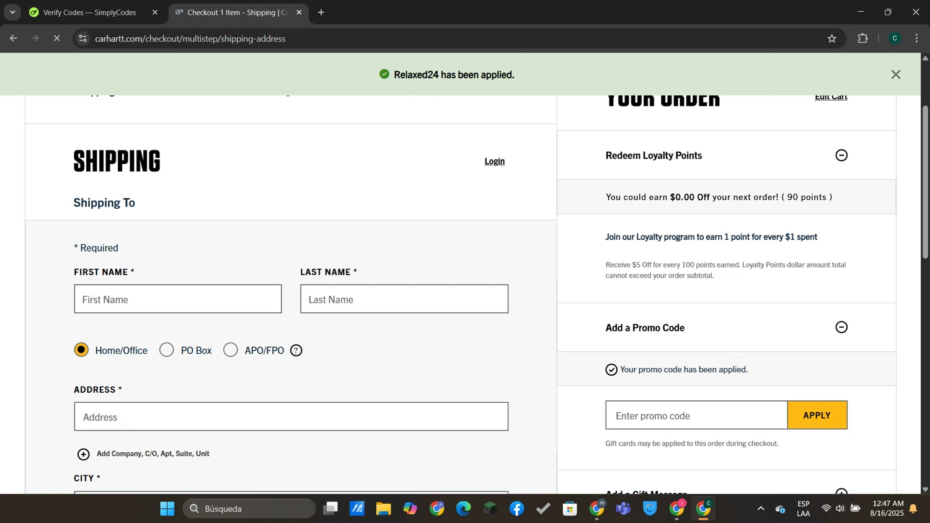
Task: Bookmark this page with the star icon
Action: pos(831,38)
